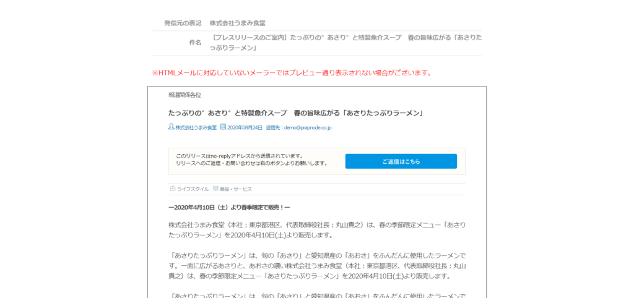Click the 件名 field label
The image size is (634, 298).
click(x=195, y=43)
